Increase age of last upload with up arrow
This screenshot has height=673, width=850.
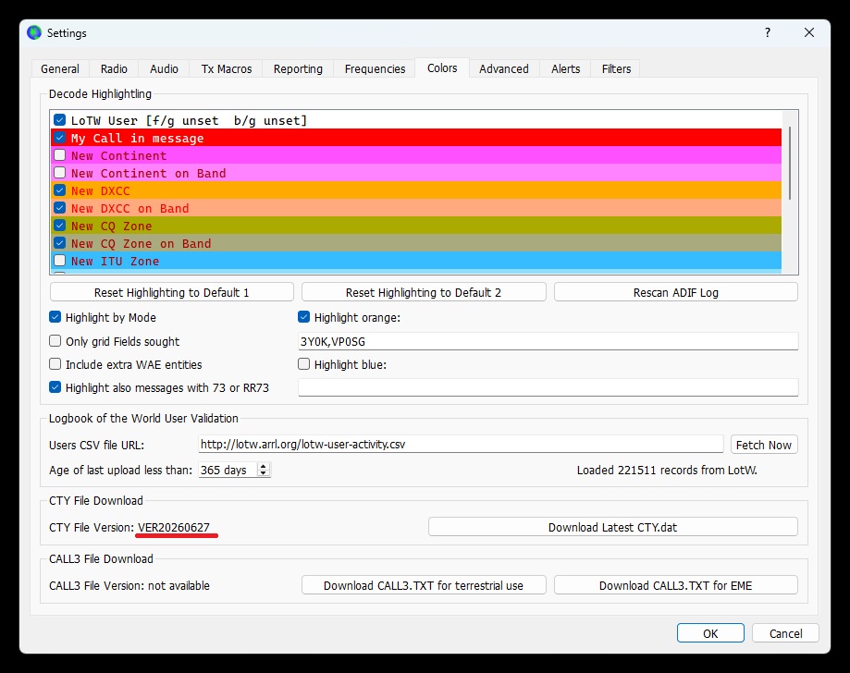pos(264,466)
